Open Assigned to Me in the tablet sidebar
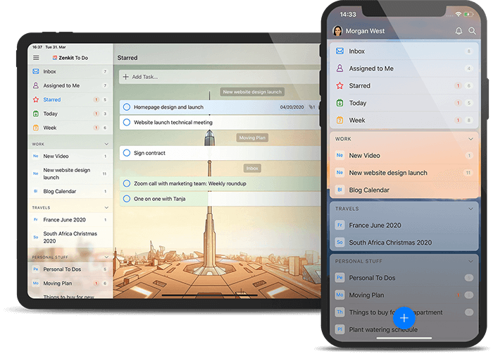The width and height of the screenshot is (493, 354). coord(62,85)
